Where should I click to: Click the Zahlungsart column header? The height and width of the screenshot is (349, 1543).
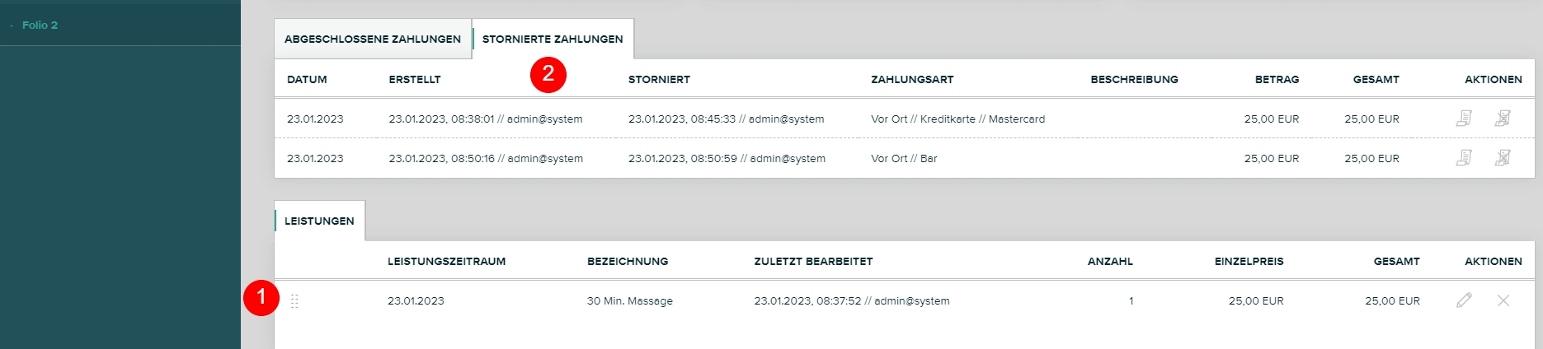912,79
